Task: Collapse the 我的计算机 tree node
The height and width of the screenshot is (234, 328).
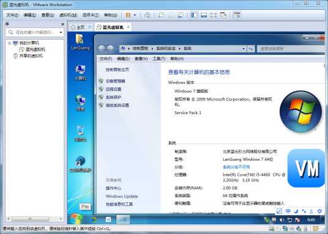Action: point(9,43)
